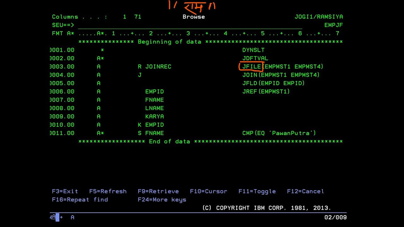The image size is (404, 227).
Task: Click the Columns 1 71 indicator
Action: click(x=97, y=17)
